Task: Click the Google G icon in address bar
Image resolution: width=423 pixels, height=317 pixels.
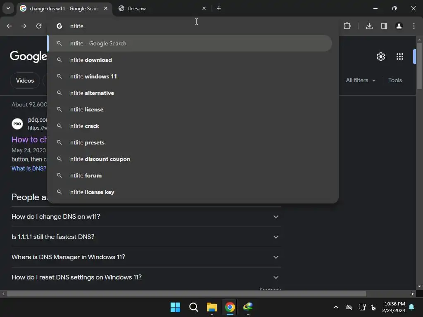Action: coord(59,26)
